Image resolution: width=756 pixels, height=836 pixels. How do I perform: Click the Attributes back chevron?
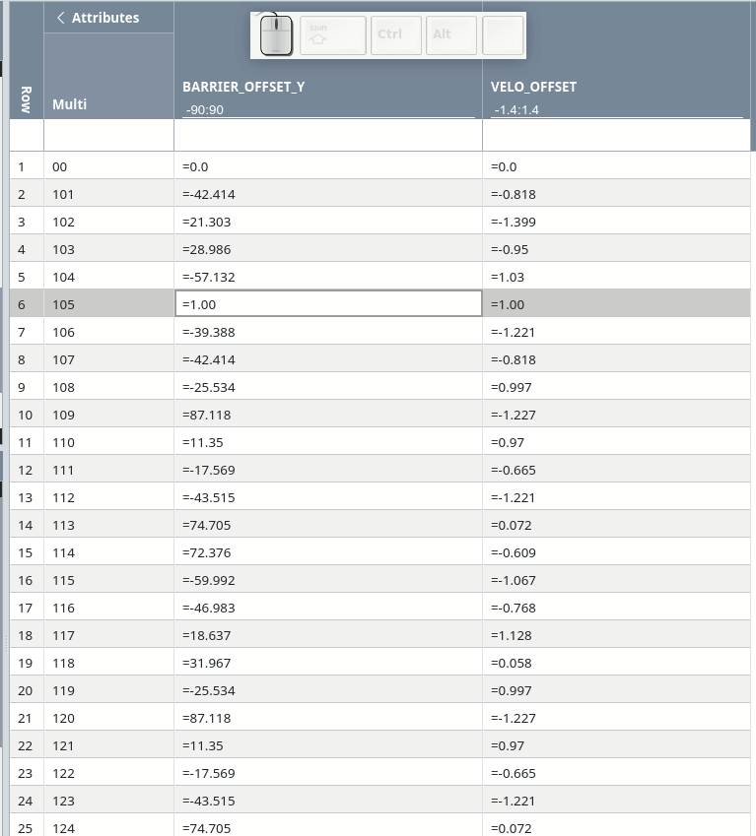(x=61, y=18)
